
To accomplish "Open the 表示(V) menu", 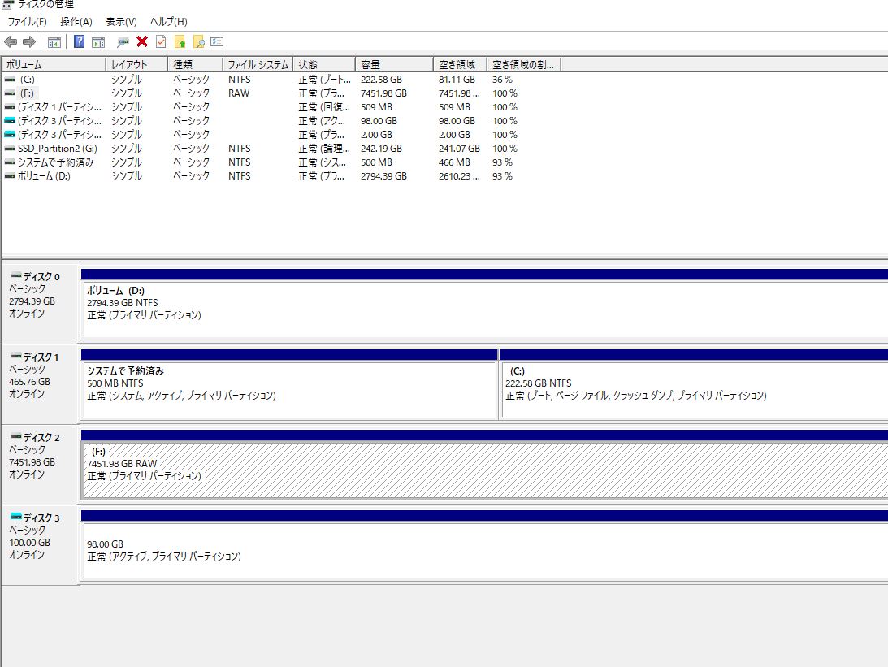I will (121, 21).
